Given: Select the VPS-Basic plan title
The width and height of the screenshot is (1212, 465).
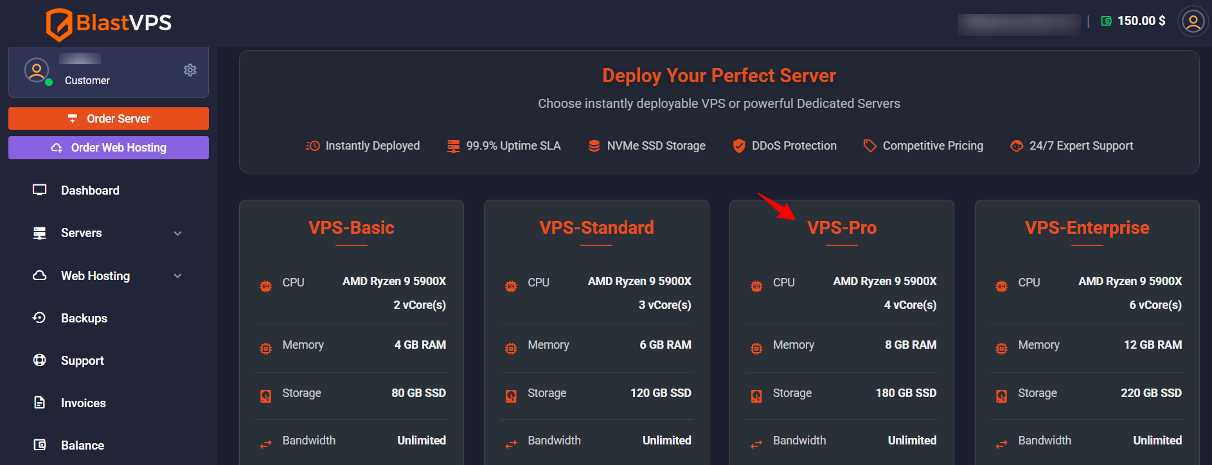Looking at the screenshot, I should pos(352,227).
